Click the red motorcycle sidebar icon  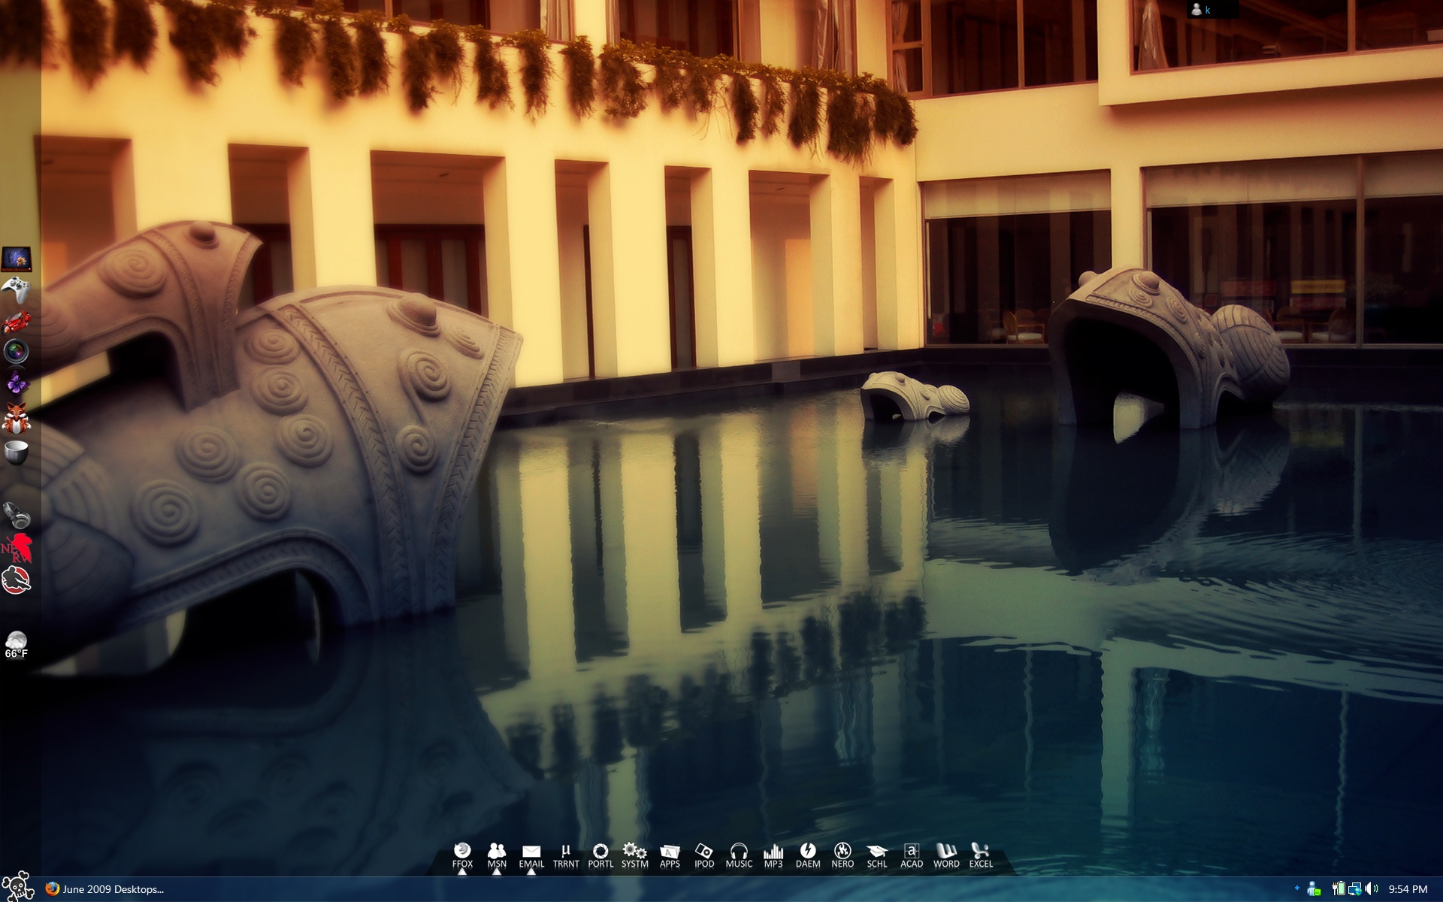(16, 322)
